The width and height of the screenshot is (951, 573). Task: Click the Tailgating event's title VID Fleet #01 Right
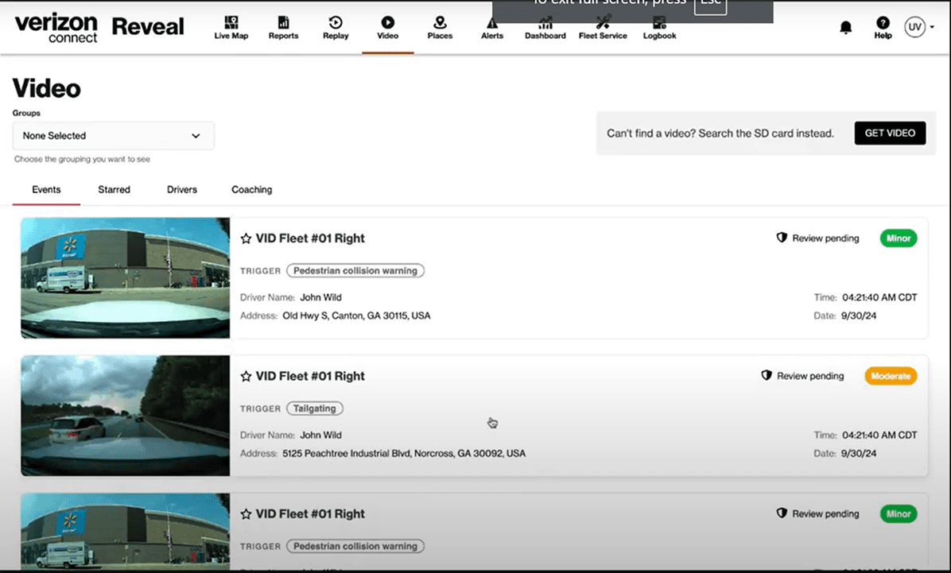tap(310, 376)
